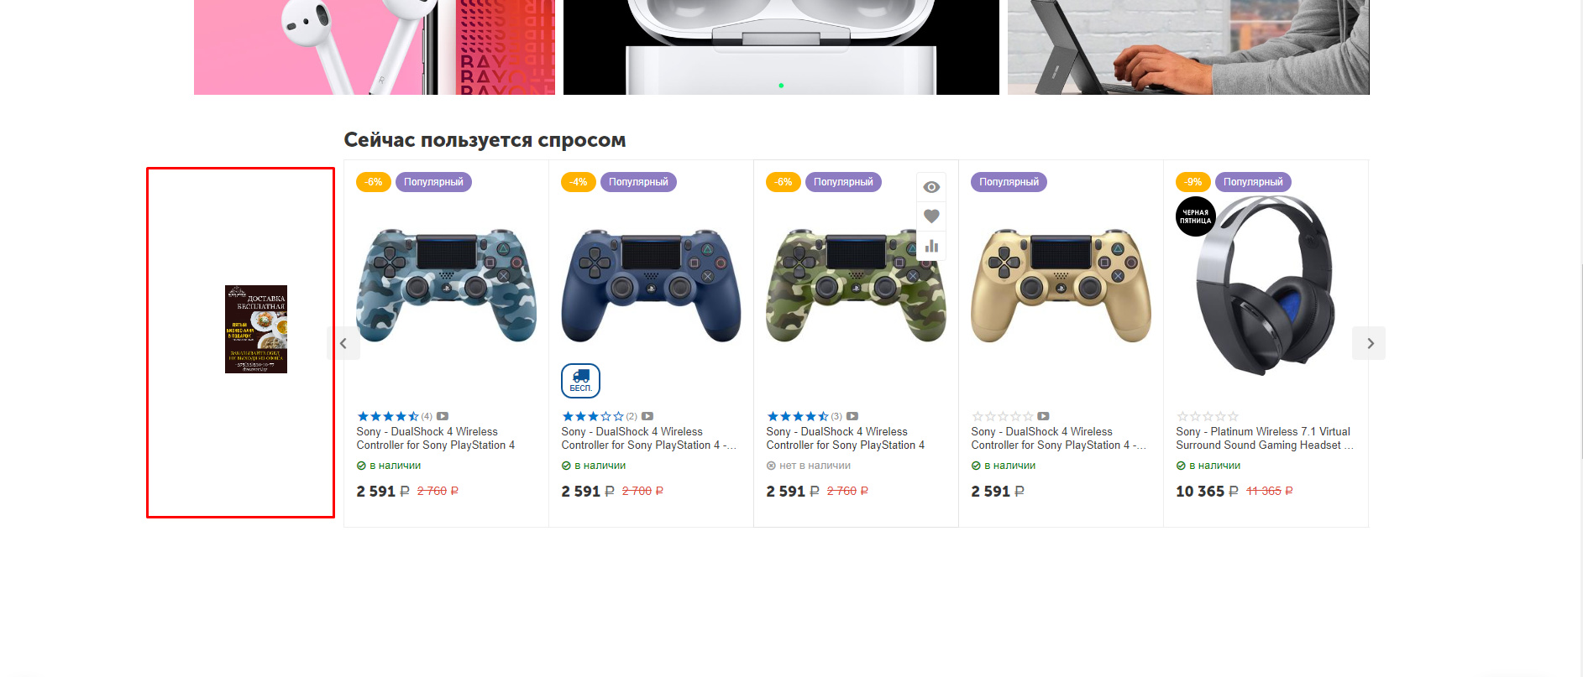Click the quick view eye icon
The image size is (1583, 677).
[931, 187]
